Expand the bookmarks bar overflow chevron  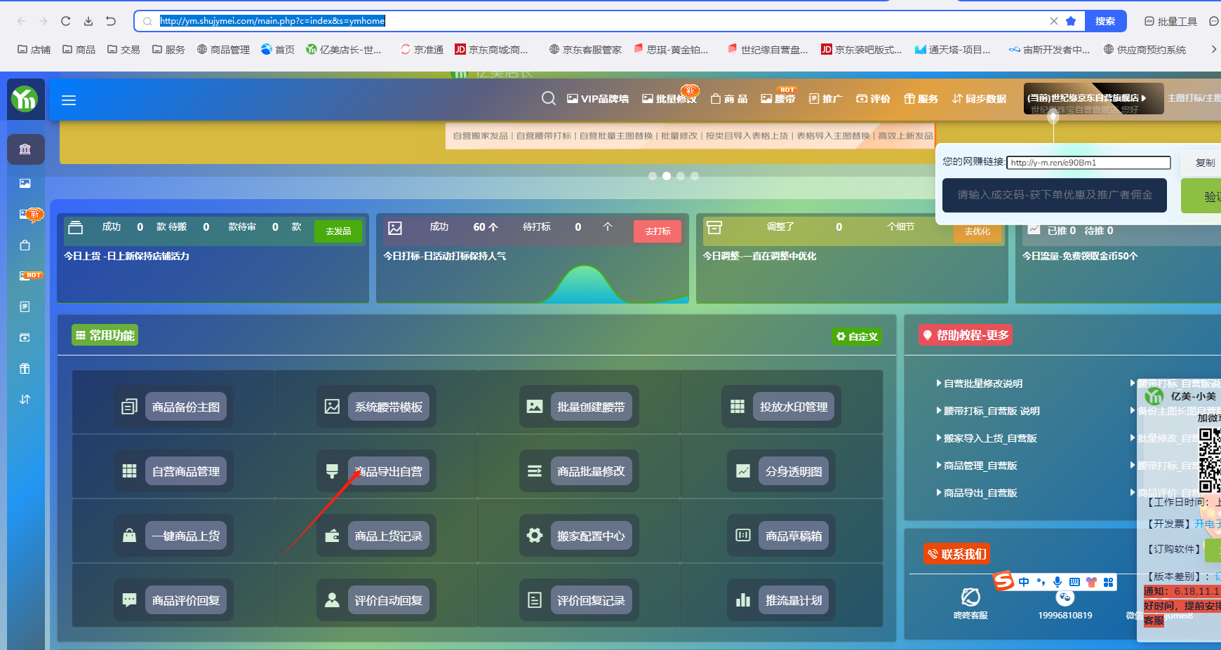click(x=1213, y=49)
